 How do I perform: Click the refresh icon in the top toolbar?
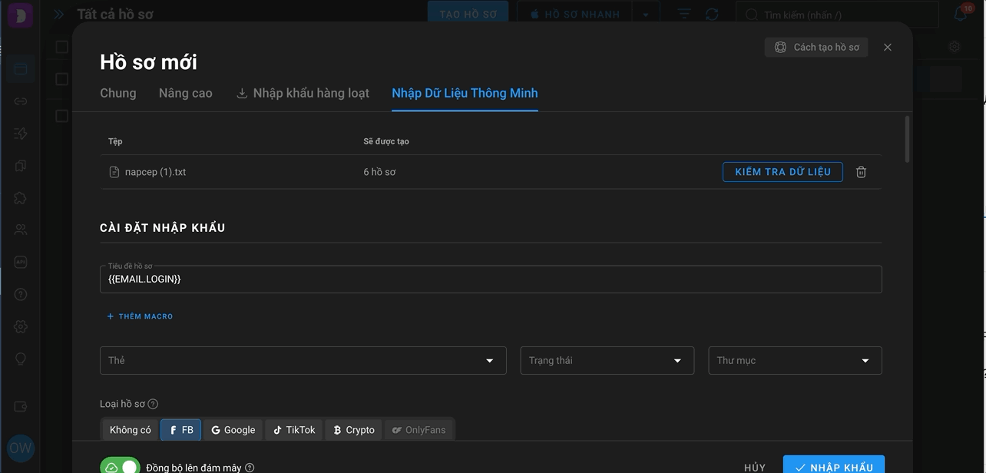pyautogui.click(x=712, y=15)
